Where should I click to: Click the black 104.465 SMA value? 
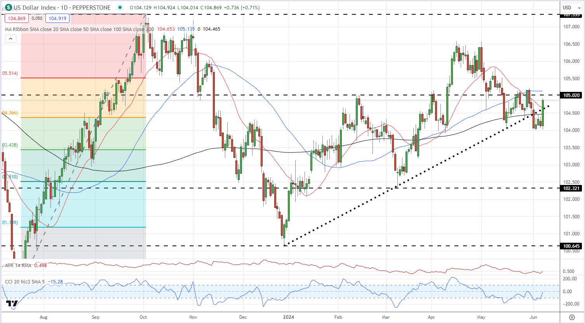pyautogui.click(x=211, y=29)
